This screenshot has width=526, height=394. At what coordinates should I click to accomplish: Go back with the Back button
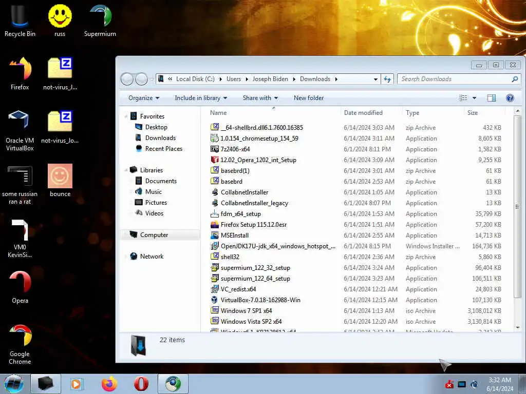(x=127, y=79)
